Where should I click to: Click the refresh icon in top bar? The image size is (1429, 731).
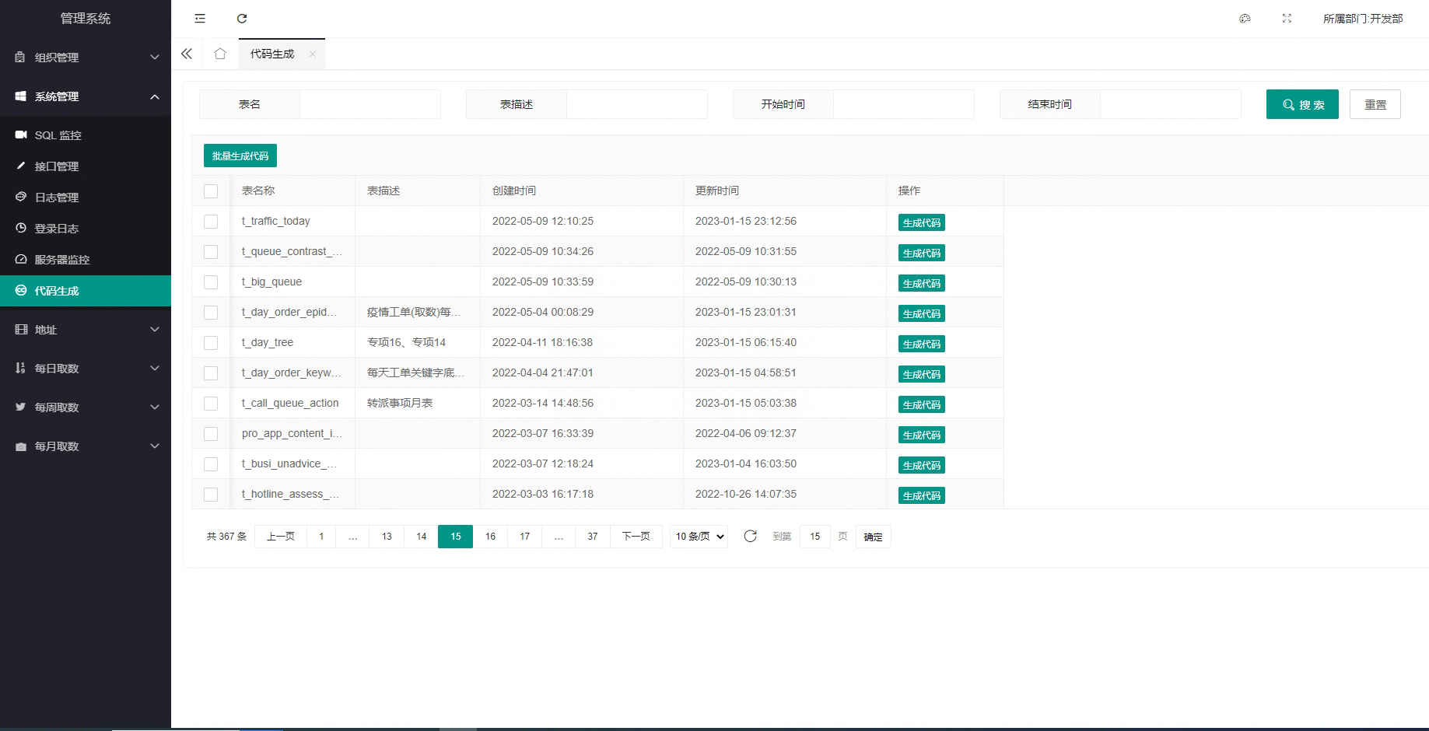[242, 19]
